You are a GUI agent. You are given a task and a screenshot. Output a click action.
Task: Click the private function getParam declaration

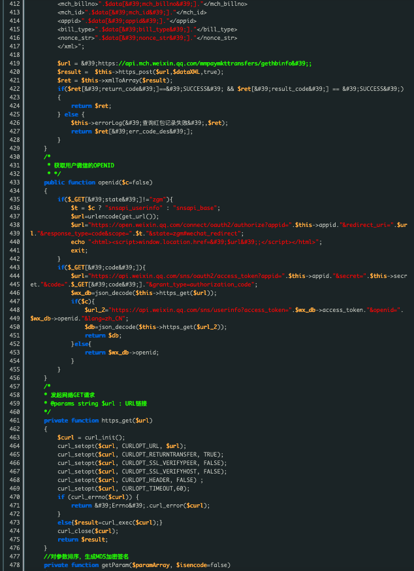(x=137, y=565)
